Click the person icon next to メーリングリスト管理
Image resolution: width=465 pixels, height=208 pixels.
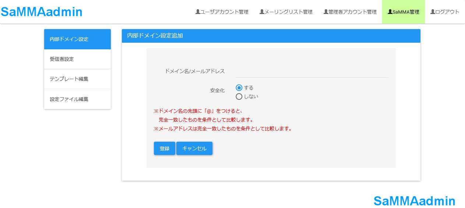pos(262,12)
